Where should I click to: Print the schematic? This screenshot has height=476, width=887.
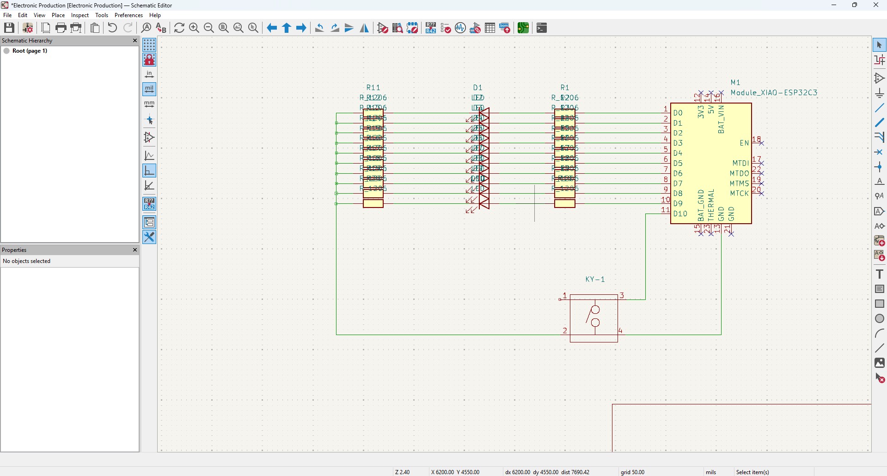click(61, 28)
